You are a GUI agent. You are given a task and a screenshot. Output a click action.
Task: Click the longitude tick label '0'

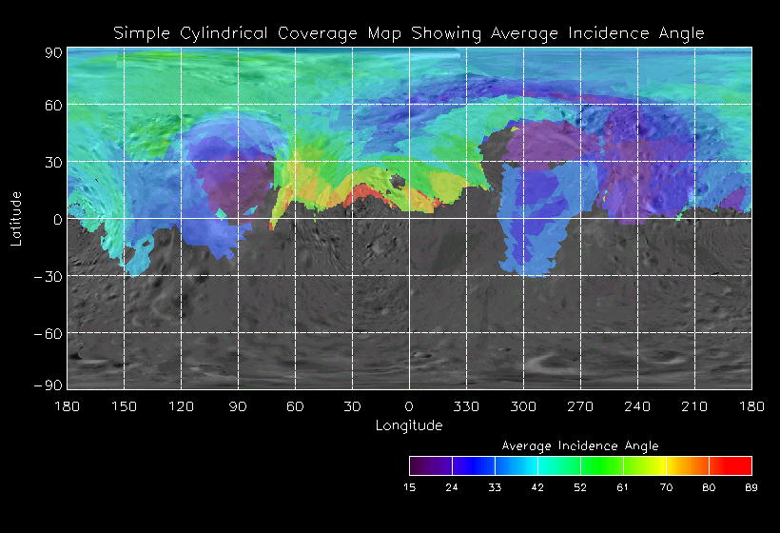(x=409, y=406)
